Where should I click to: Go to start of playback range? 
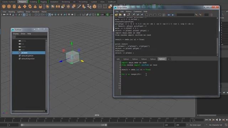coord(206,120)
